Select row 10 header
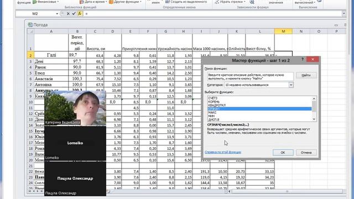 30,102
